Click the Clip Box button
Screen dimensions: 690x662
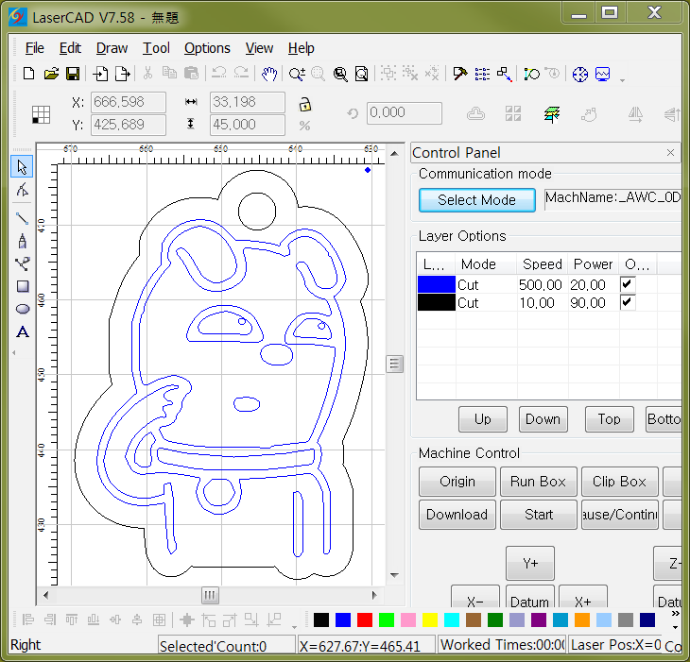[x=620, y=482]
